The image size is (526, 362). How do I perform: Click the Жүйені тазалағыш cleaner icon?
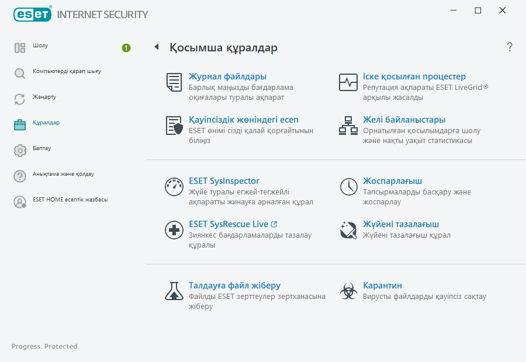point(348,230)
